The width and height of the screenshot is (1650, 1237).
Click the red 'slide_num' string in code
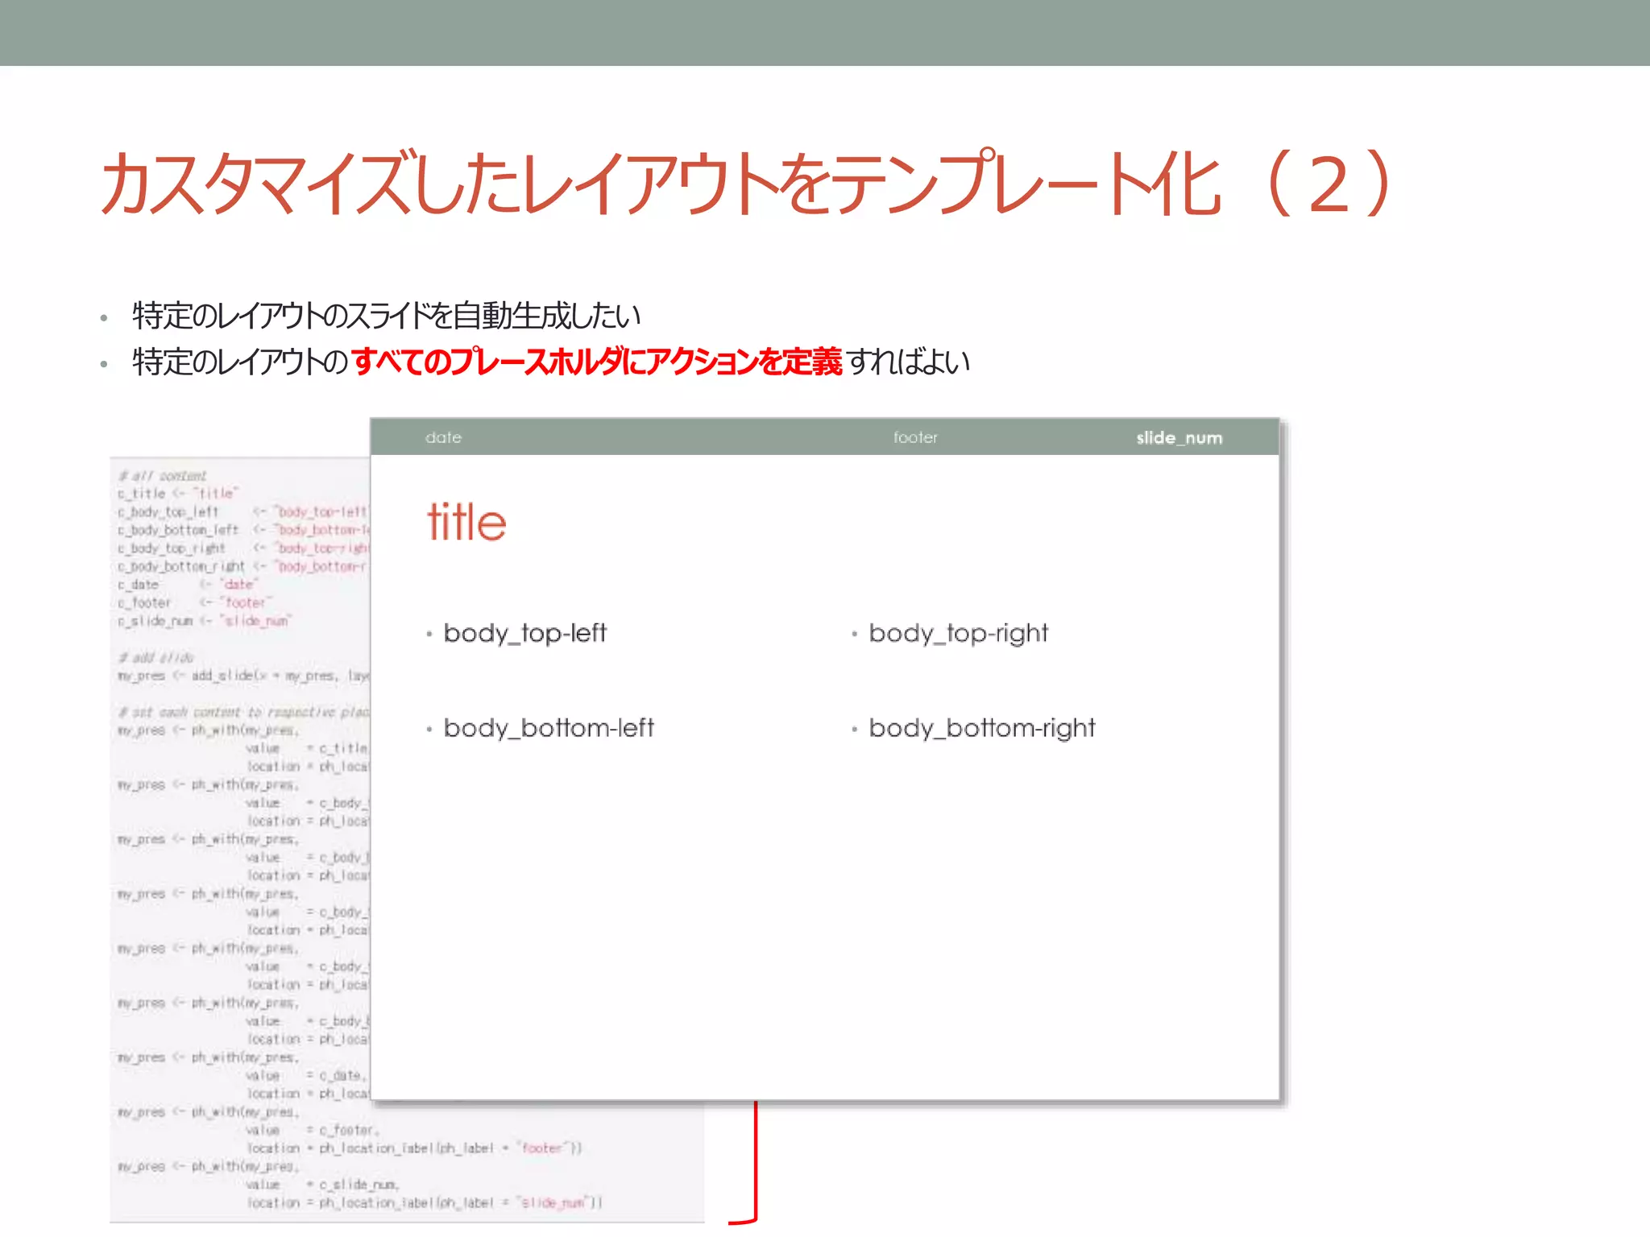[x=552, y=1202]
